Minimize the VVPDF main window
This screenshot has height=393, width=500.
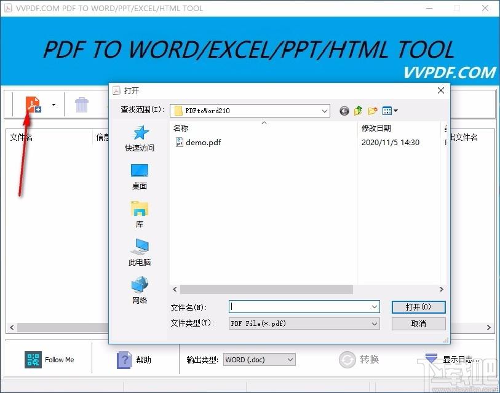tap(429, 8)
